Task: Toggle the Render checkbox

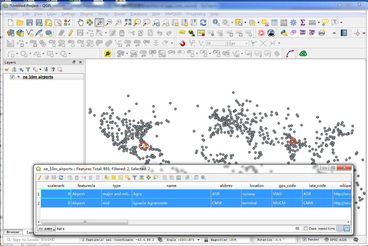Action: tap(304, 240)
